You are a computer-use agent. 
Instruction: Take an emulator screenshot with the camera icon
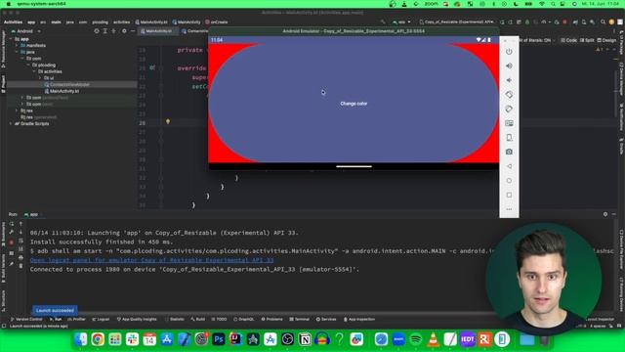click(x=509, y=153)
